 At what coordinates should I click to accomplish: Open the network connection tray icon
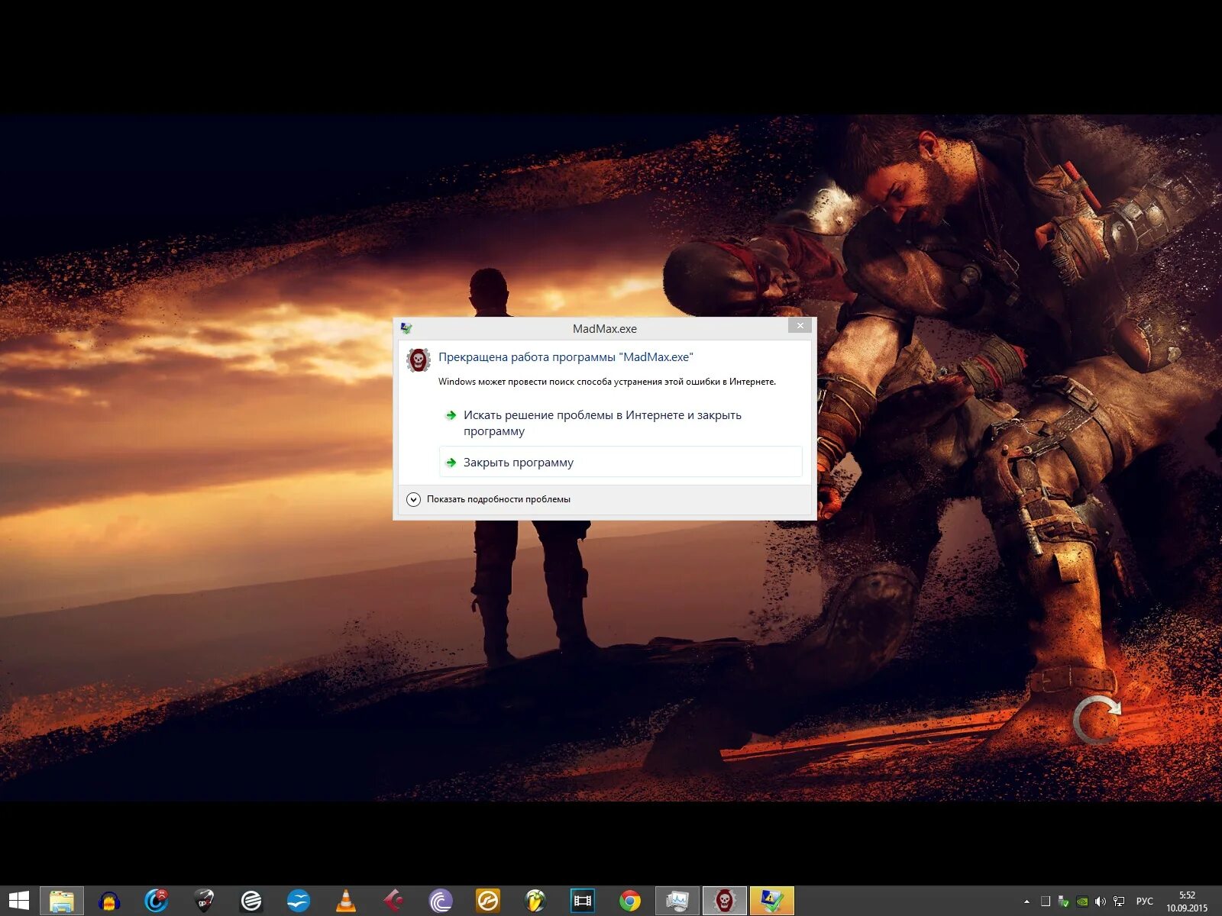pos(1119,901)
